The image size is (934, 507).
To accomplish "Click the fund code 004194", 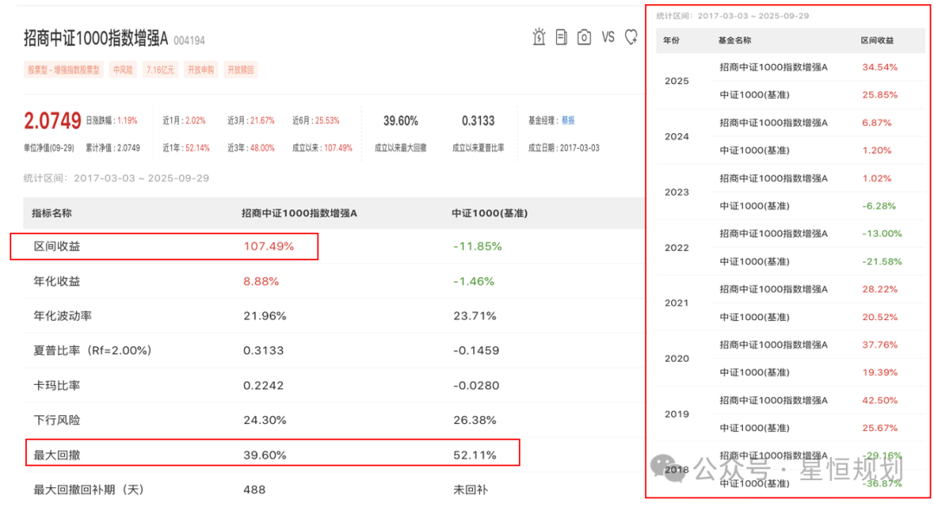I will pyautogui.click(x=189, y=41).
